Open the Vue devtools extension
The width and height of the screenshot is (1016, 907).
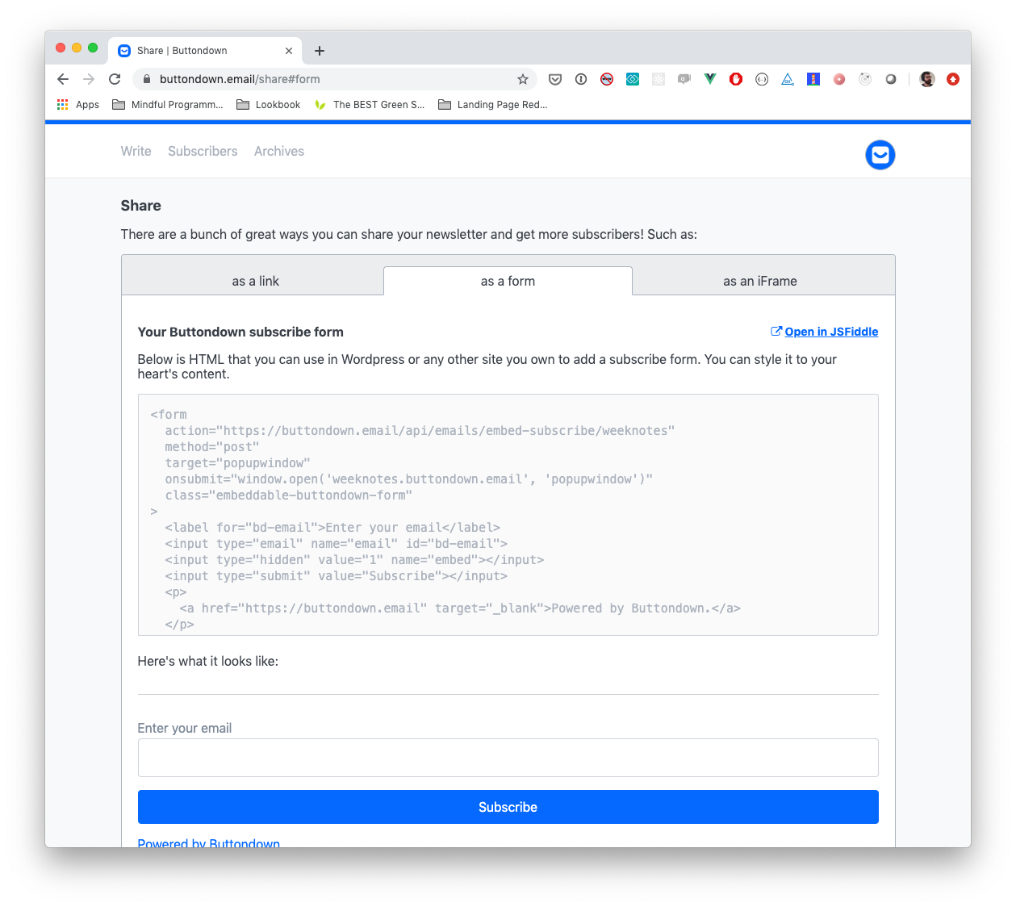pos(710,79)
